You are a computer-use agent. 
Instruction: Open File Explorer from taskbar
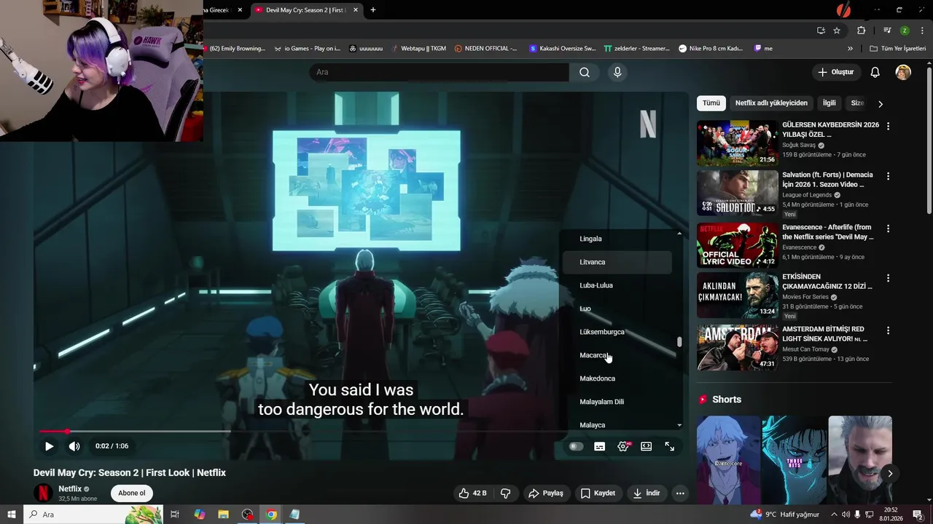click(223, 515)
